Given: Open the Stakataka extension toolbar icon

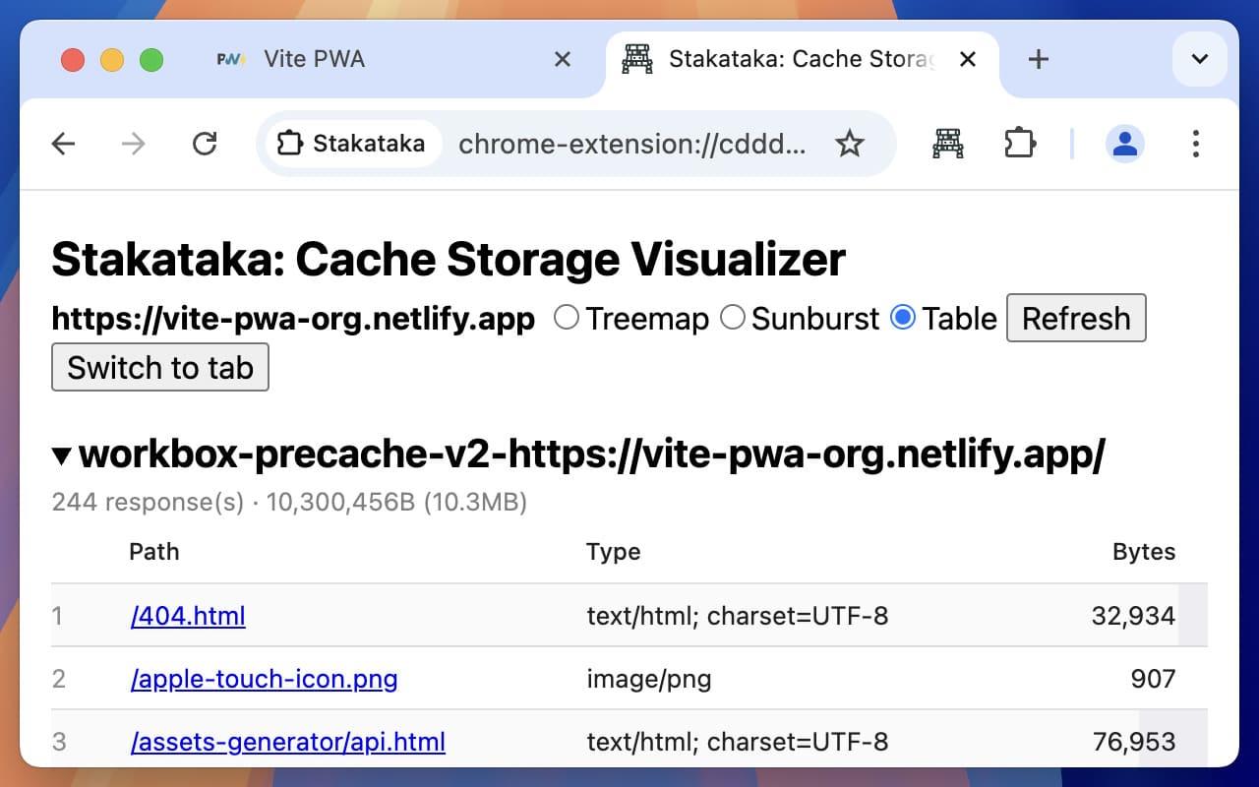Looking at the screenshot, I should [x=948, y=145].
